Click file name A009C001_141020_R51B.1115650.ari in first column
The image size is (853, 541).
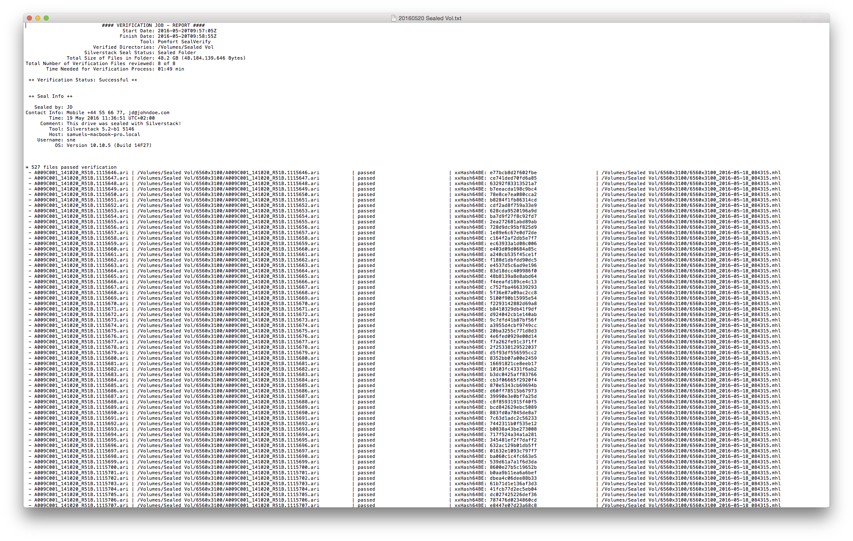(81, 194)
